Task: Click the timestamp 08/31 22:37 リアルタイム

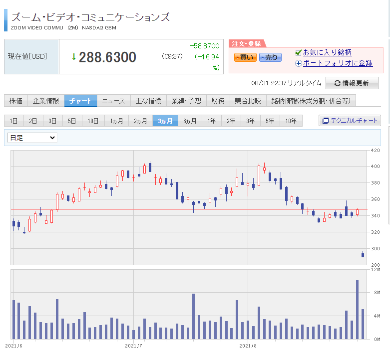Action: (286, 83)
